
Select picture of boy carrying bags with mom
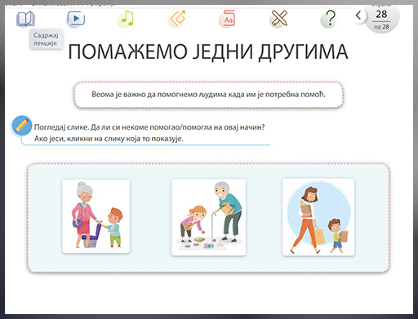318,217
